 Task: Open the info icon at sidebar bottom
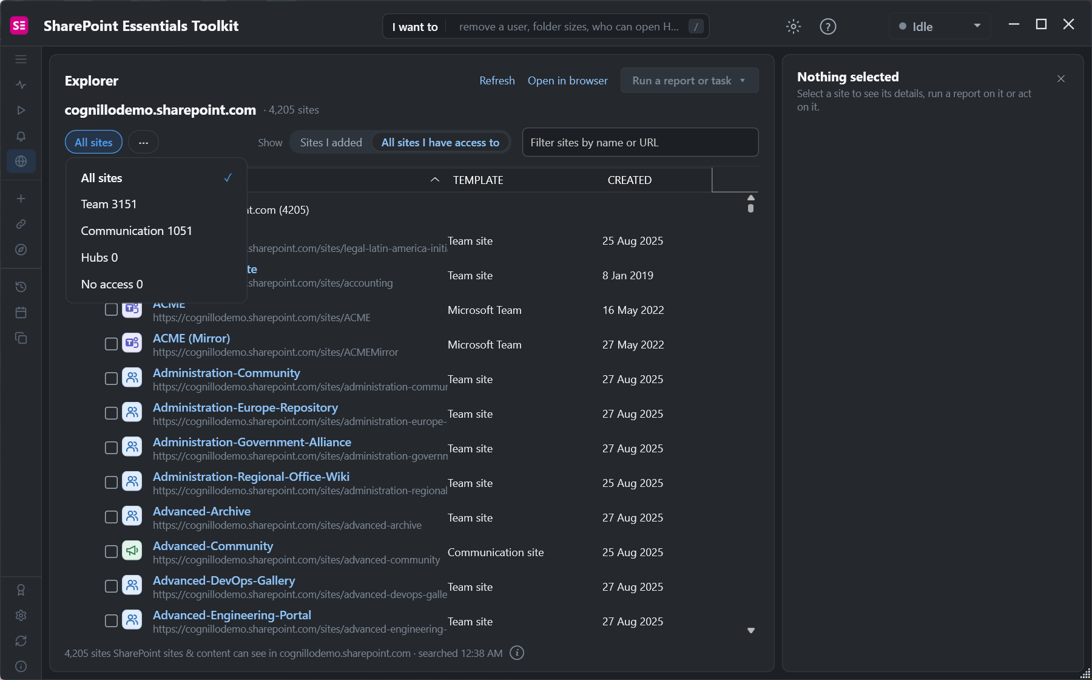click(21, 666)
